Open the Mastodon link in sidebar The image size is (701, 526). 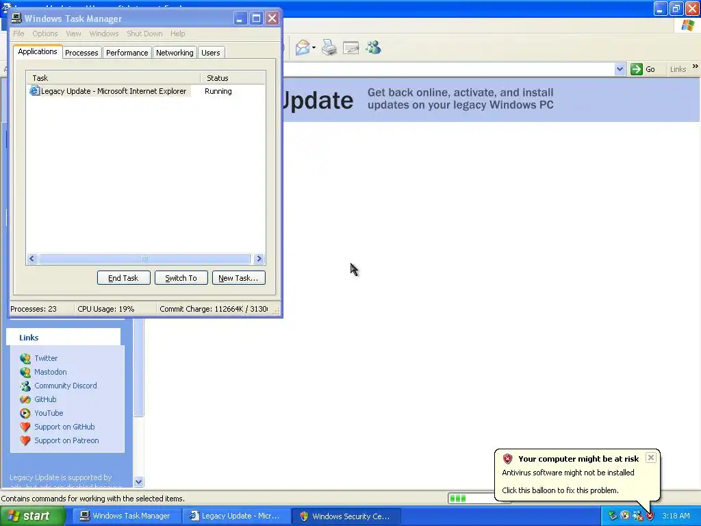[51, 372]
